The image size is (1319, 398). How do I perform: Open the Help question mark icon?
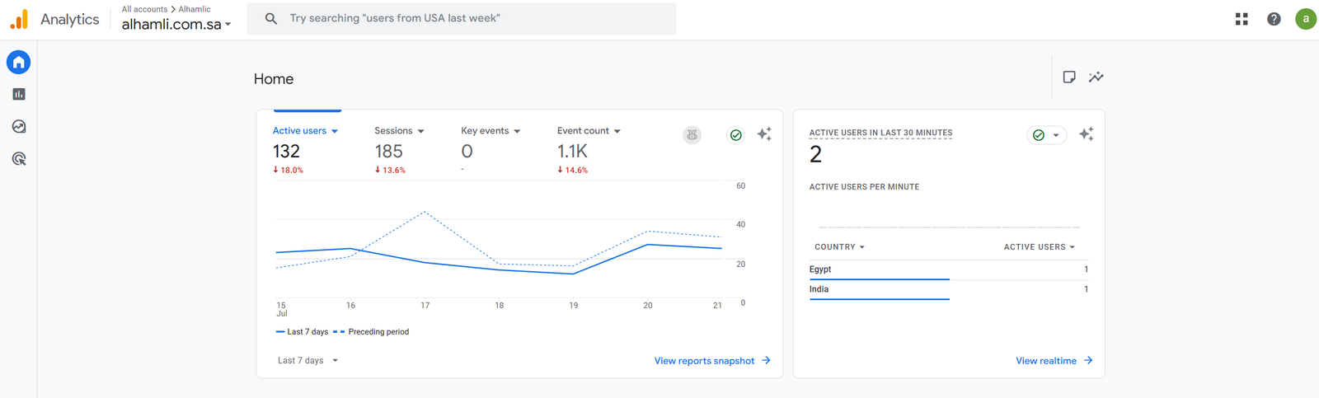(x=1274, y=19)
